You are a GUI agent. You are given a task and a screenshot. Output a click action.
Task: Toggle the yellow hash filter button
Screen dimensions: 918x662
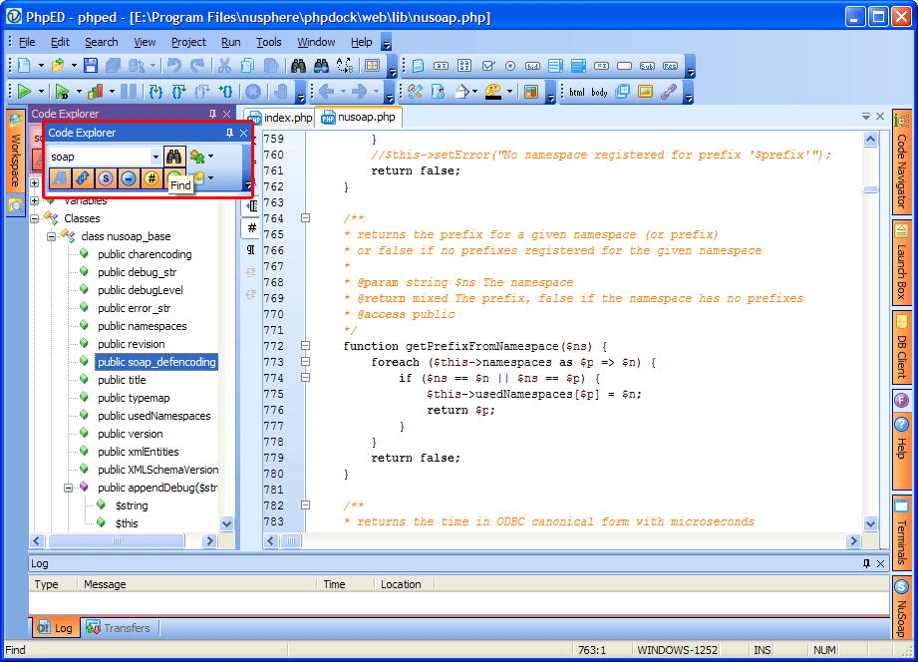152,178
